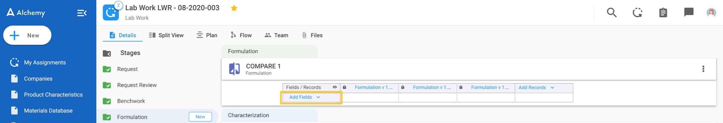Switch to the Split View tab
This screenshot has width=723, height=123.
(x=166, y=35)
